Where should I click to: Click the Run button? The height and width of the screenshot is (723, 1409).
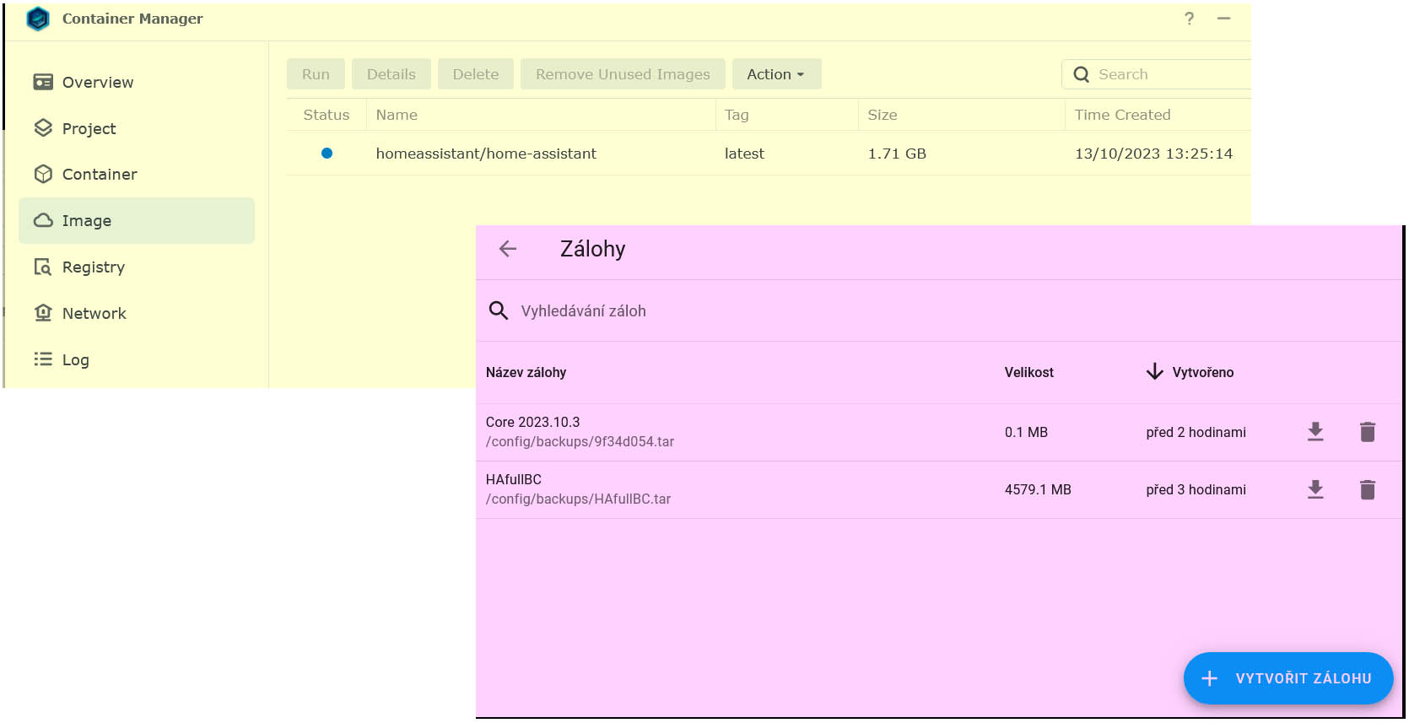pos(316,74)
